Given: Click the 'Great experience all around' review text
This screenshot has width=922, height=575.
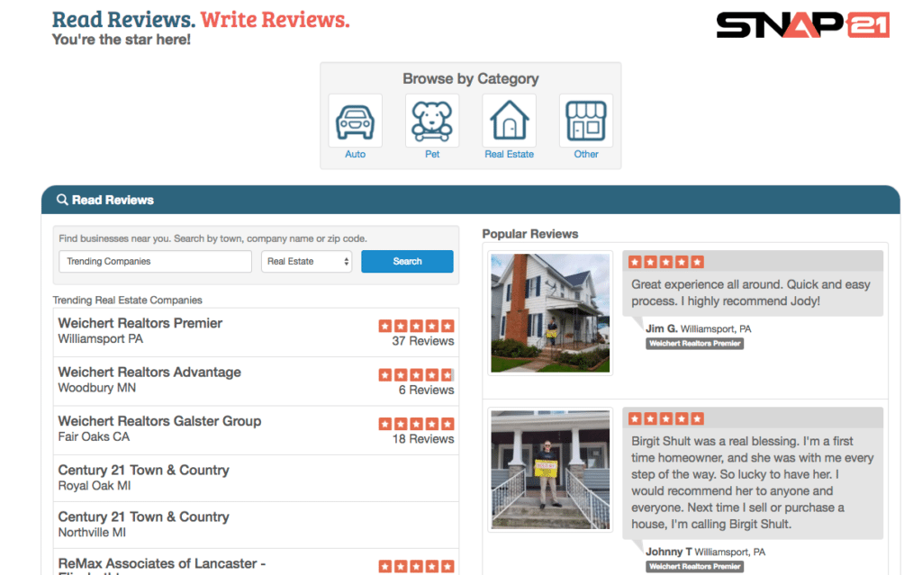Looking at the screenshot, I should (751, 292).
